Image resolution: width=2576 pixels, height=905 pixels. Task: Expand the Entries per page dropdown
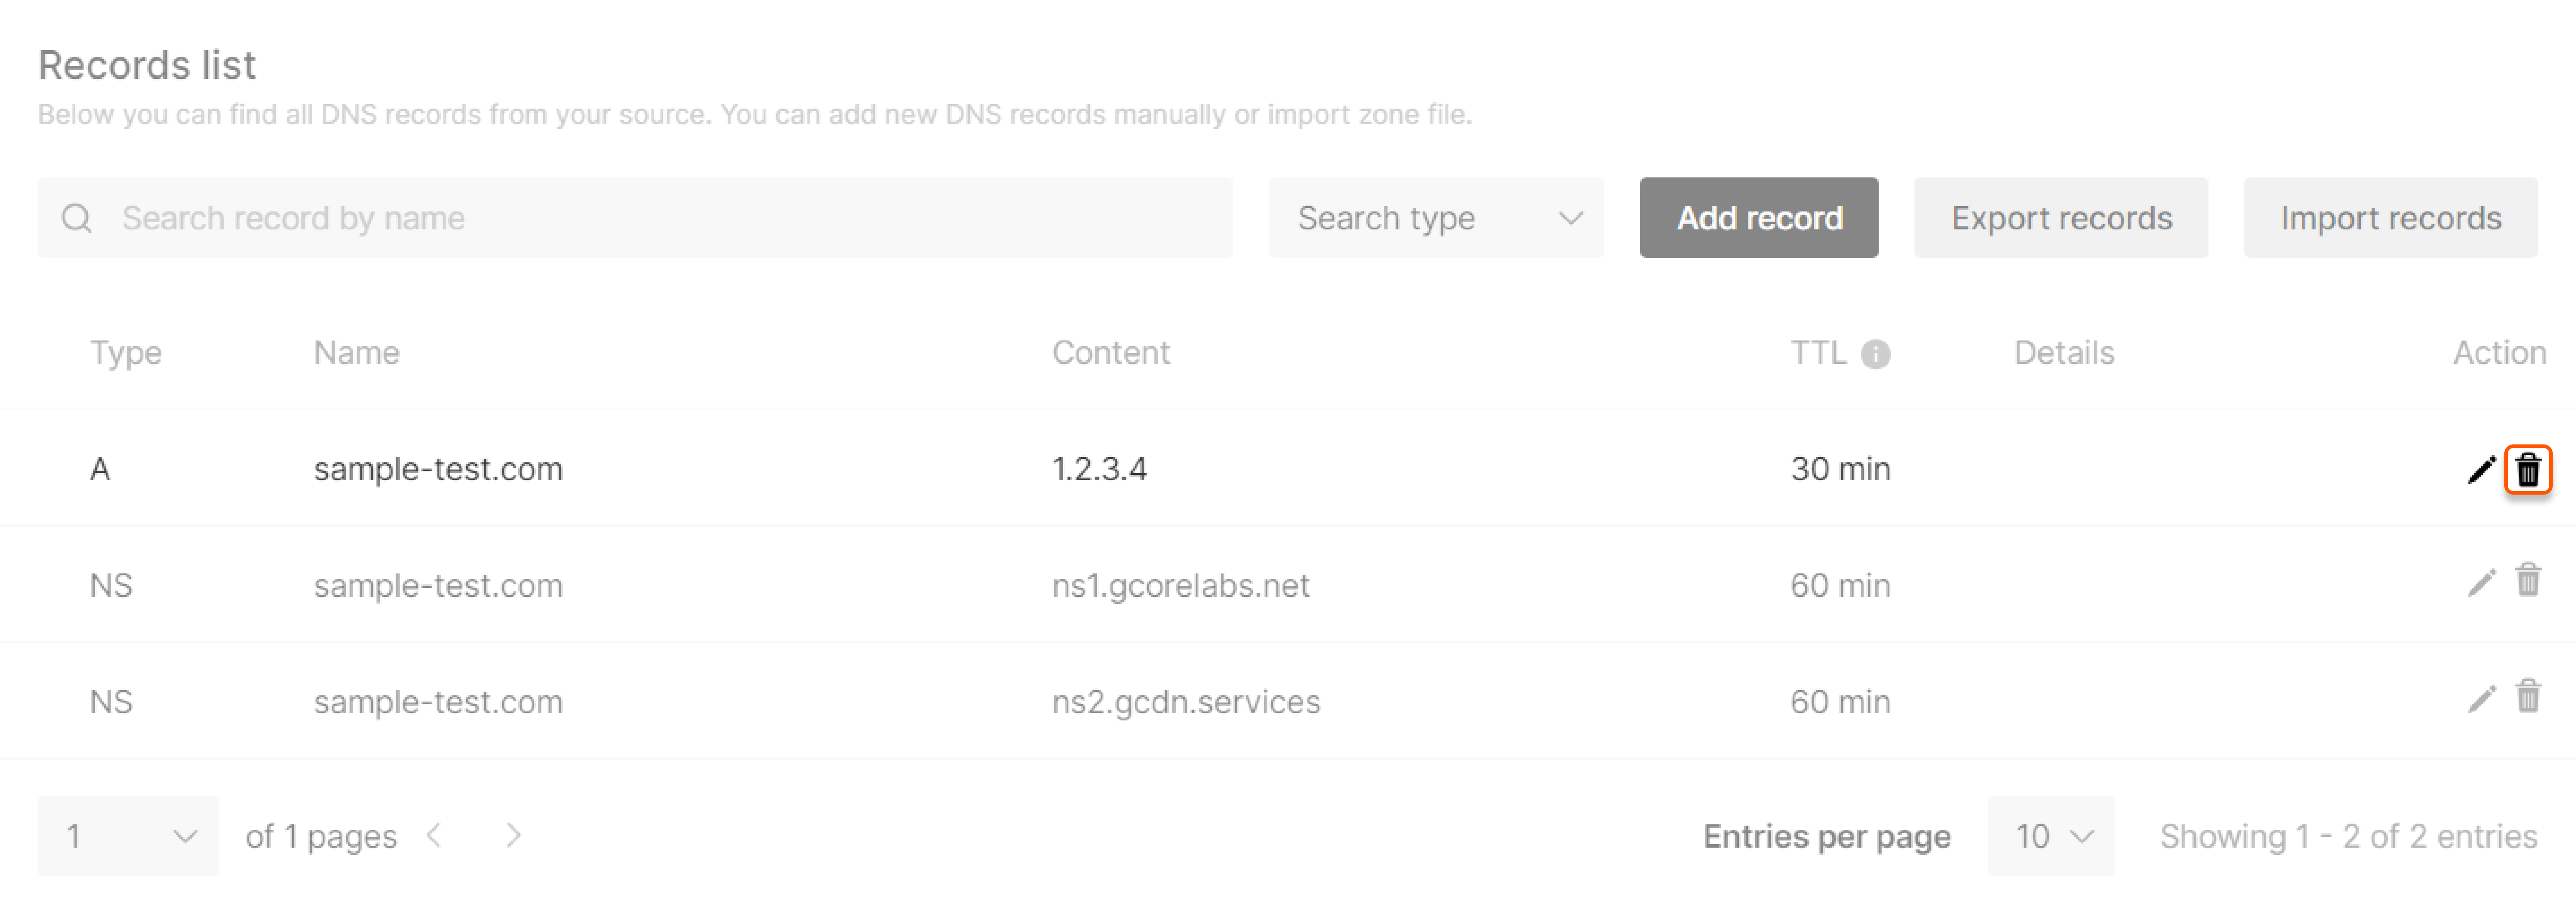click(x=2051, y=836)
